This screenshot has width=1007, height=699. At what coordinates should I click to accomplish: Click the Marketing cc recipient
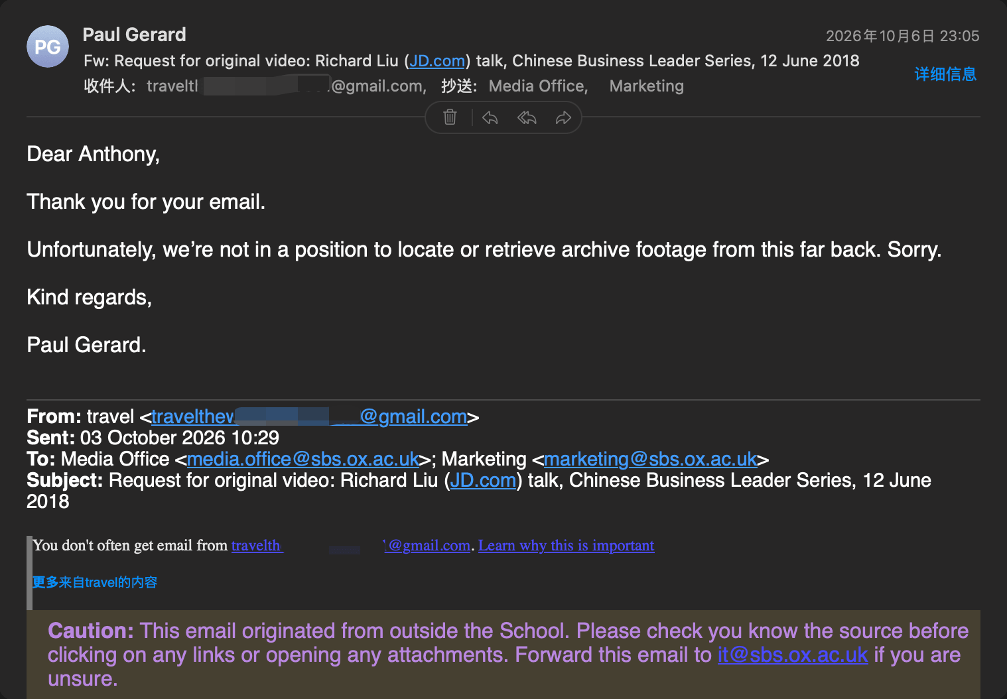point(647,86)
